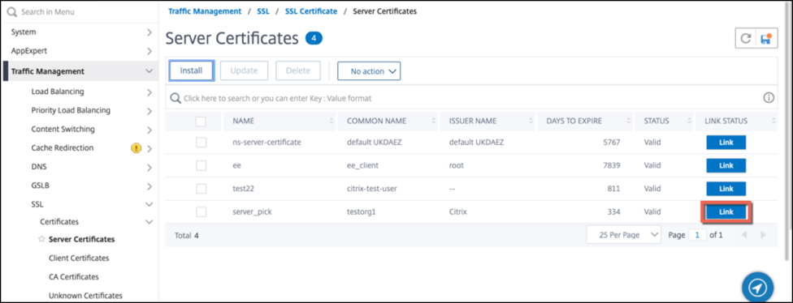Click the blue navigation compass button
Image resolution: width=793 pixels, height=303 pixels.
(x=757, y=287)
